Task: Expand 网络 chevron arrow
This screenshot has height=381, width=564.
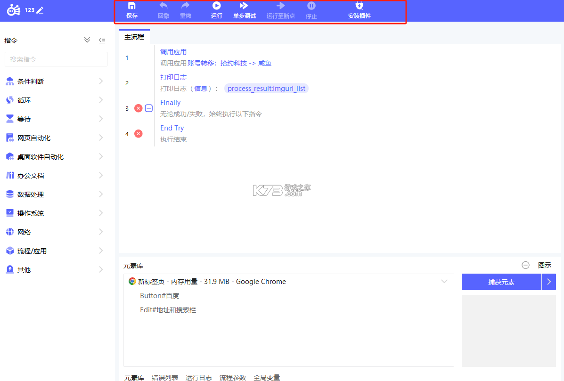Action: tap(101, 232)
